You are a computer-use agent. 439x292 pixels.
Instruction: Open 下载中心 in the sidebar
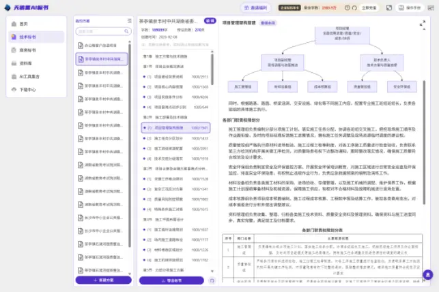point(28,89)
